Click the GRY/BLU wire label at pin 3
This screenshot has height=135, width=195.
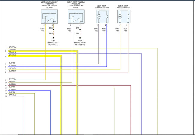point(12,52)
